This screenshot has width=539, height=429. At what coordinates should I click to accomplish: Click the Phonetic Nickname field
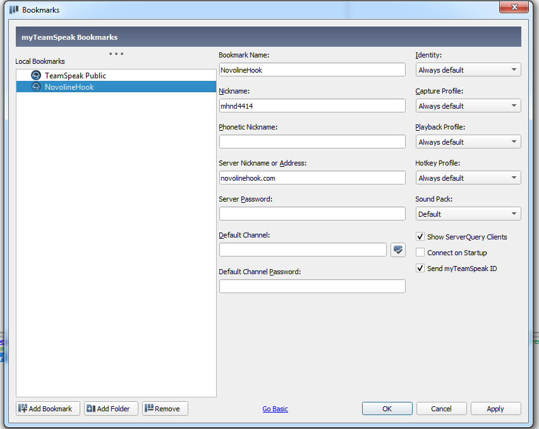click(x=312, y=142)
